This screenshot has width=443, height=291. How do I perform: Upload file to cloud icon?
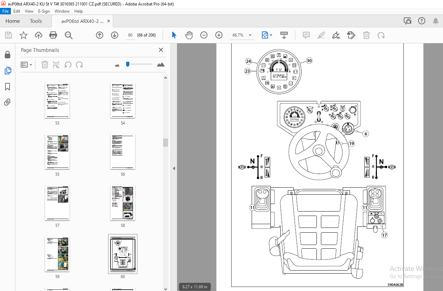[39, 35]
